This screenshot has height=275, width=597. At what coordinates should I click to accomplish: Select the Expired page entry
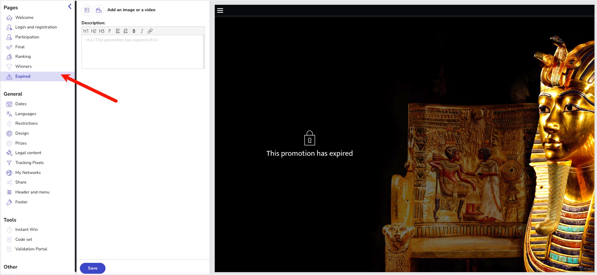pyautogui.click(x=38, y=76)
